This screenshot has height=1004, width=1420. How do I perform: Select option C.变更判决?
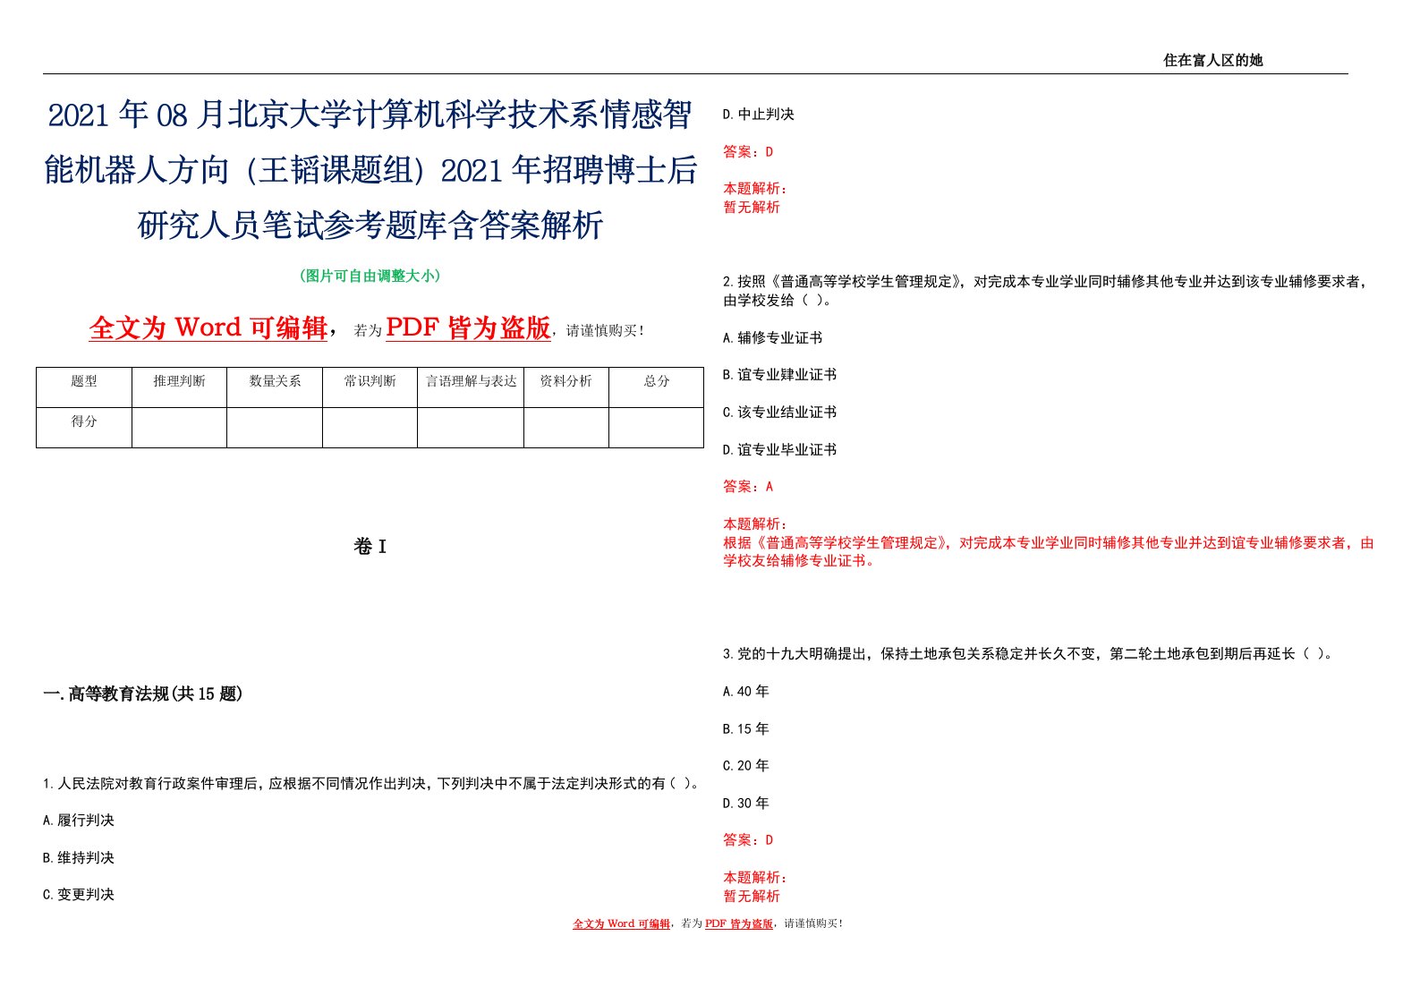click(79, 895)
